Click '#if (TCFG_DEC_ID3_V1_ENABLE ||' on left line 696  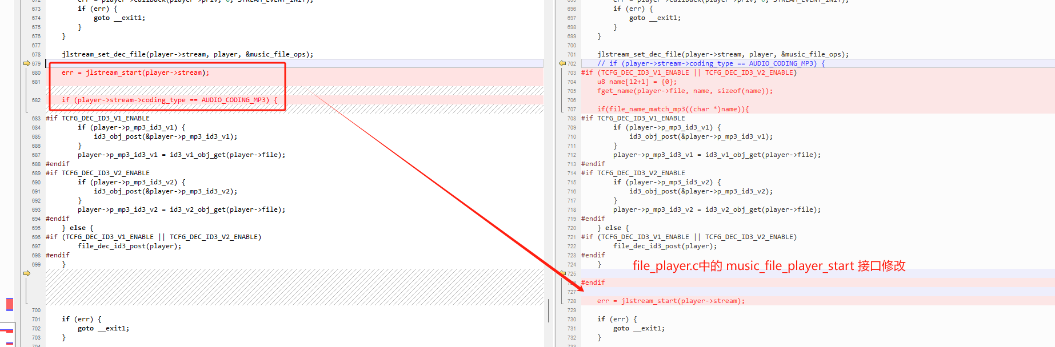pos(153,237)
